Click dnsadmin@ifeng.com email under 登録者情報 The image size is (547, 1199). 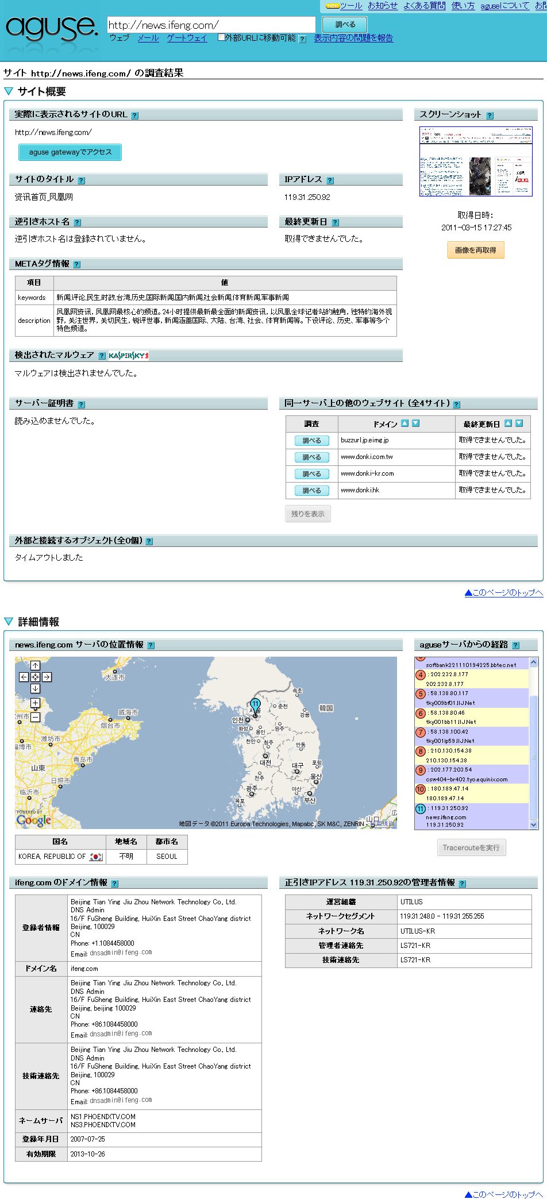click(121, 953)
